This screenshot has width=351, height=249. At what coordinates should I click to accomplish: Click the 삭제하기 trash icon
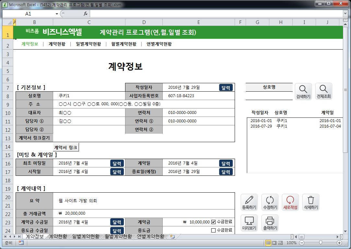[311, 202]
